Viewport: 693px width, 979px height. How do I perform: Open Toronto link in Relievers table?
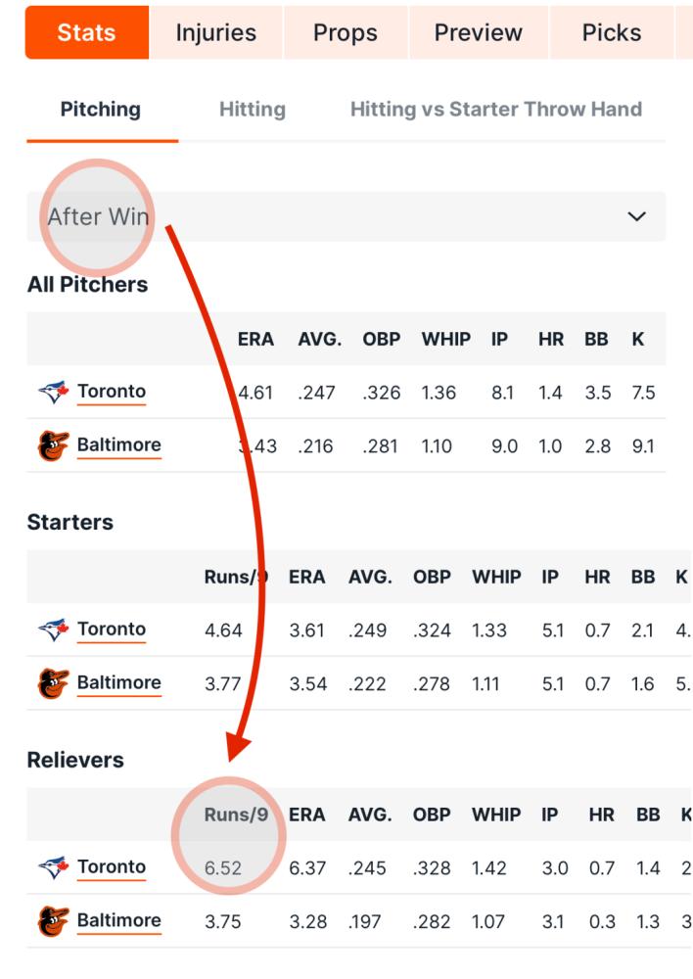tap(112, 867)
